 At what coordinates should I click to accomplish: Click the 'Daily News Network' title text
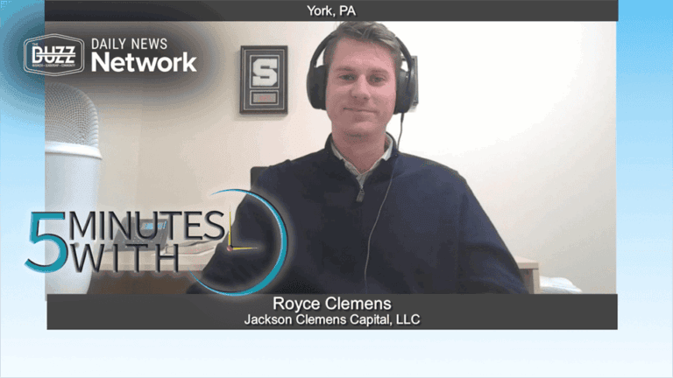144,55
